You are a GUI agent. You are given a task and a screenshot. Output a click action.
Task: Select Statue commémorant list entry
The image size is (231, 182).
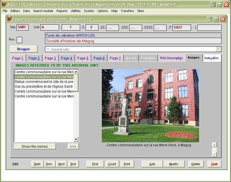[44, 82]
